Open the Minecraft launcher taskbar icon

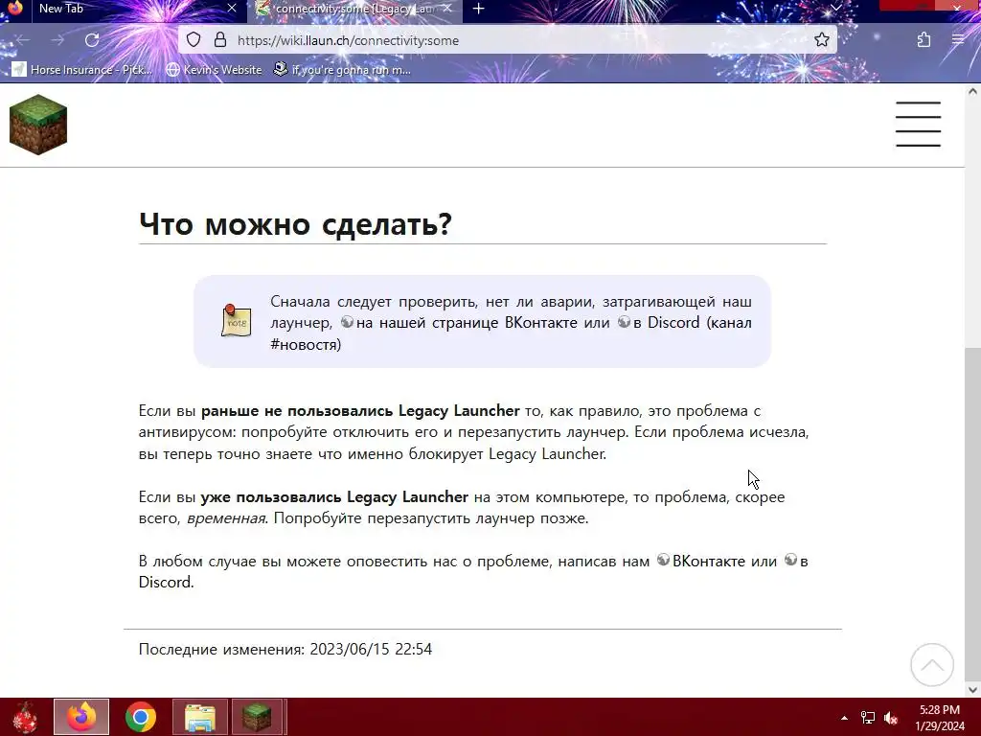(x=257, y=717)
